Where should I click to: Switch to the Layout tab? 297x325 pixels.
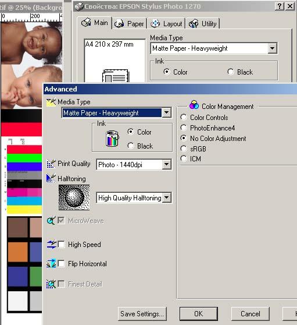point(166,24)
